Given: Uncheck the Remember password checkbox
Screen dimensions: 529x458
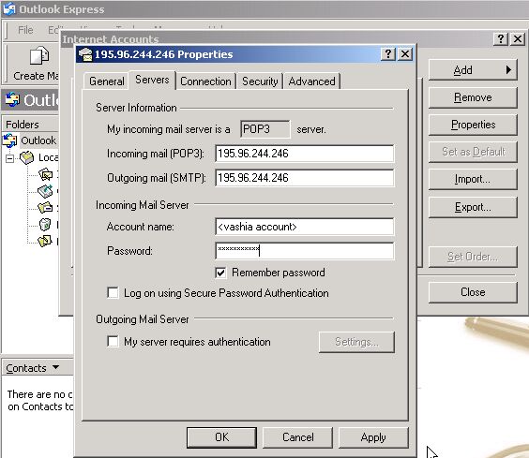Looking at the screenshot, I should (x=220, y=273).
